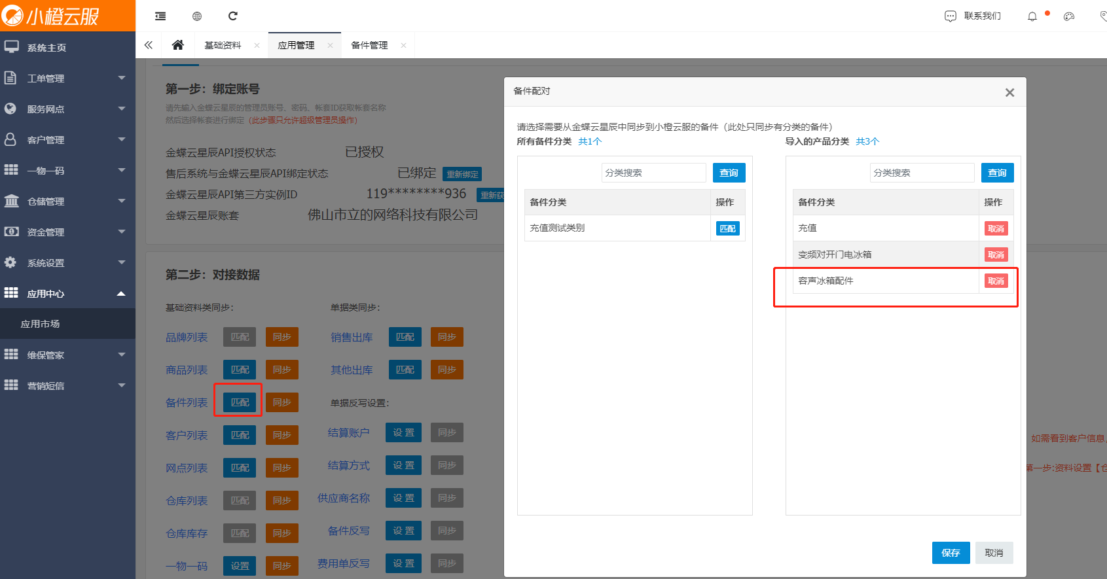Open the notification bell icon
The height and width of the screenshot is (579, 1107).
point(1032,16)
